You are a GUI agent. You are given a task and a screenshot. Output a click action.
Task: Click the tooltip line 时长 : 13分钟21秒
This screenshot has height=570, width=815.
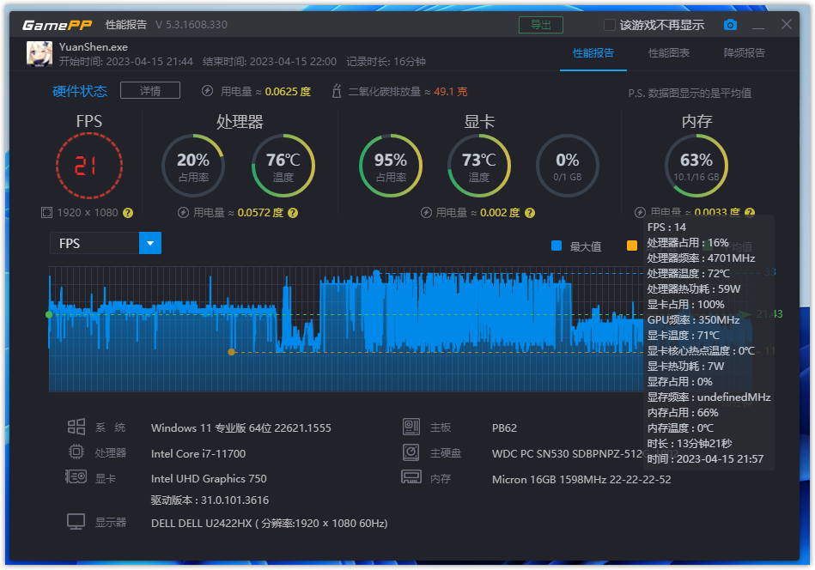click(690, 443)
